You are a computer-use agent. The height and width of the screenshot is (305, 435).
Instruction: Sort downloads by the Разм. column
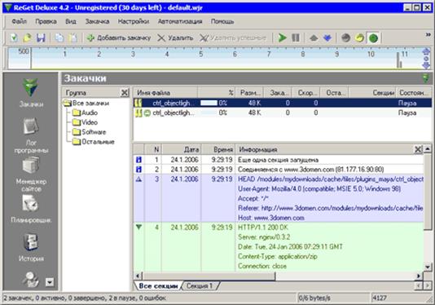click(249, 92)
